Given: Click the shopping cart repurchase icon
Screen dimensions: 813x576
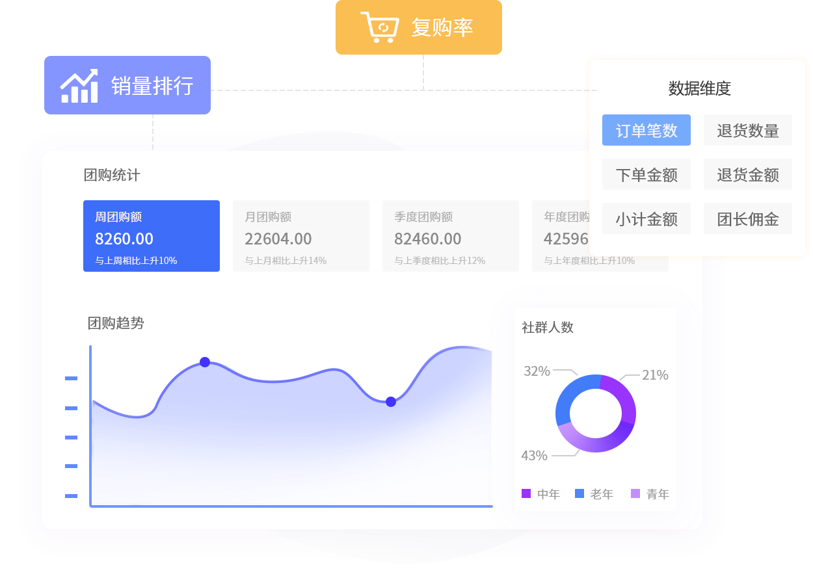Looking at the screenshot, I should [x=379, y=27].
